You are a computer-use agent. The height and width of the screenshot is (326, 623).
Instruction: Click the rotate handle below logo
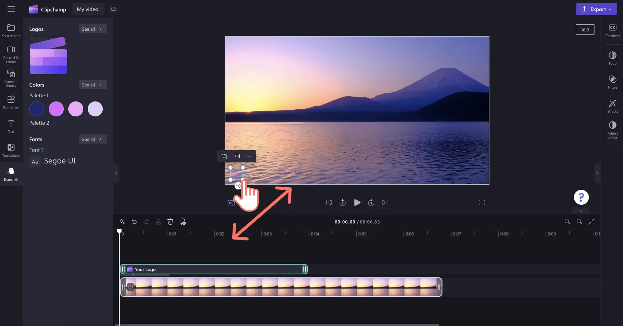(x=238, y=186)
